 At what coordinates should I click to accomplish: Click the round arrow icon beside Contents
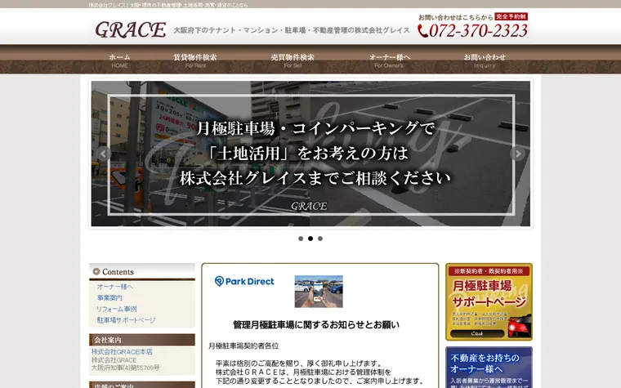pyautogui.click(x=96, y=271)
